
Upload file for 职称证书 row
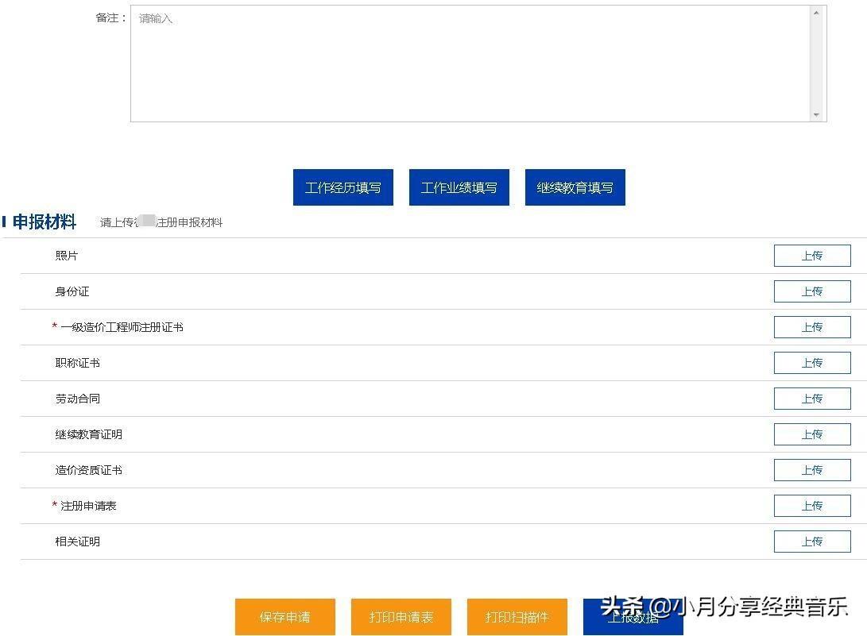(x=811, y=363)
